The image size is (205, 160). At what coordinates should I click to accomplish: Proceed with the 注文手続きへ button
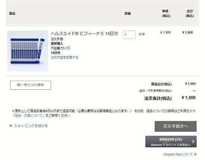[x=176, y=126]
